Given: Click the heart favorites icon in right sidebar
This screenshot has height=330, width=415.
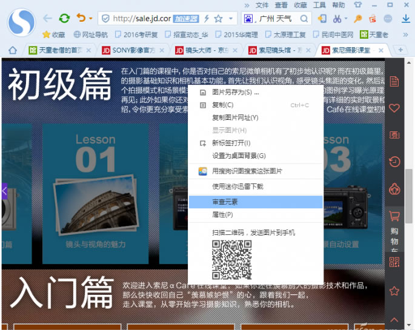Looking at the screenshot, I should pyautogui.click(x=394, y=108).
